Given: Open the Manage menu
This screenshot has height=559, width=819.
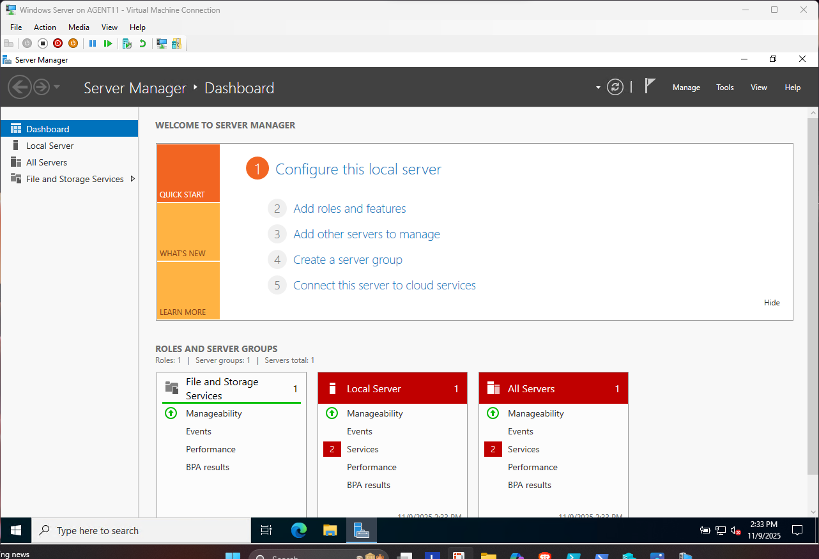Looking at the screenshot, I should pos(686,88).
